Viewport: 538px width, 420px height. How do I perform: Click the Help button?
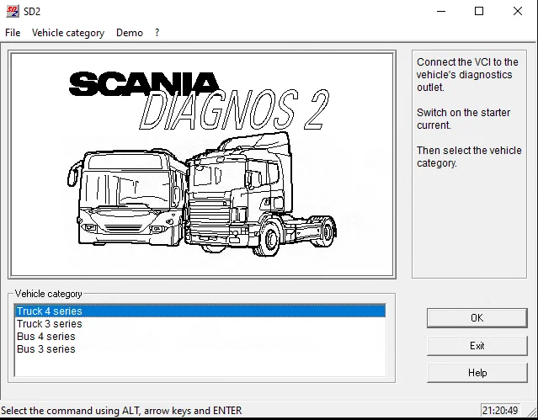477,373
